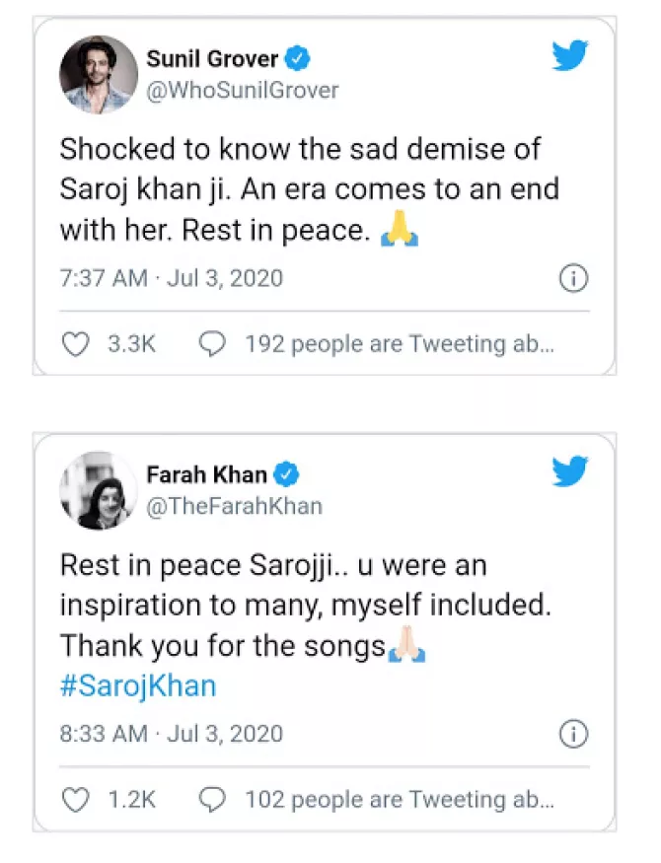Click the Twitter bird icon on Farah Khan's tweet

570,471
